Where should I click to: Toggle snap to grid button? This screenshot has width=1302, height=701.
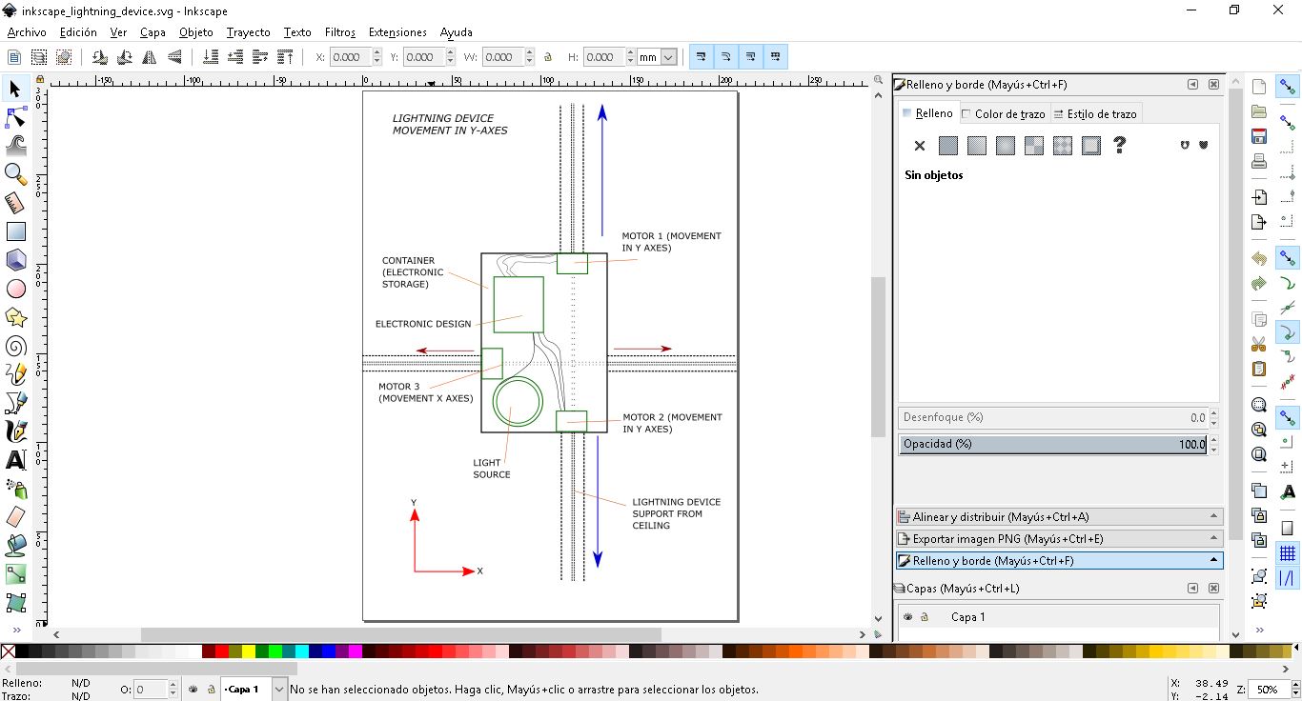pos(1288,553)
